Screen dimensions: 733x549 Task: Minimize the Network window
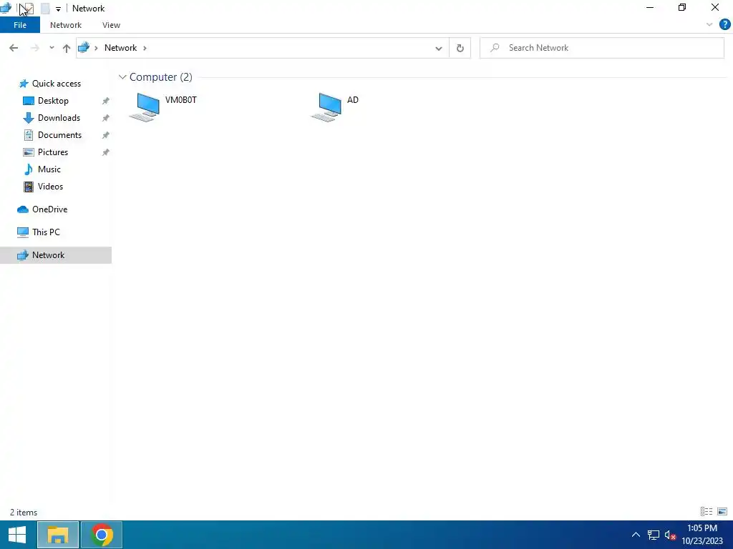650,7
